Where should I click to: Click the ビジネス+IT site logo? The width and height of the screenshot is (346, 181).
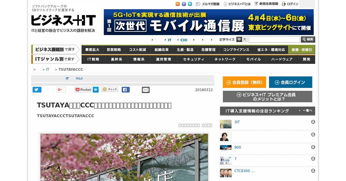coord(63,21)
